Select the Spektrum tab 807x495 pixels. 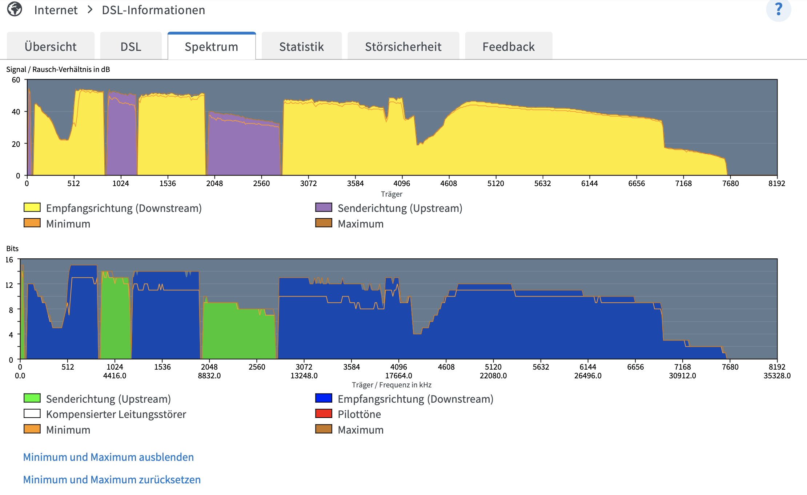pos(212,47)
